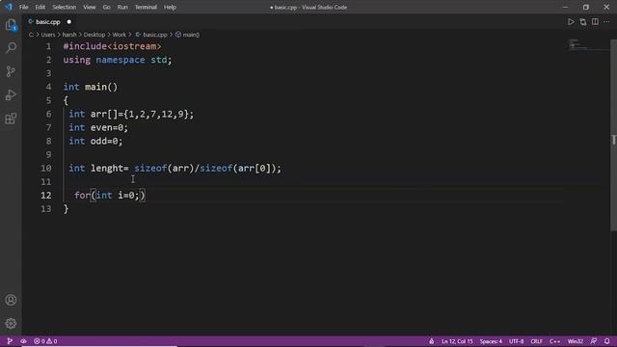Select the basic.cpp editor tab
617x347 pixels.
coord(48,22)
